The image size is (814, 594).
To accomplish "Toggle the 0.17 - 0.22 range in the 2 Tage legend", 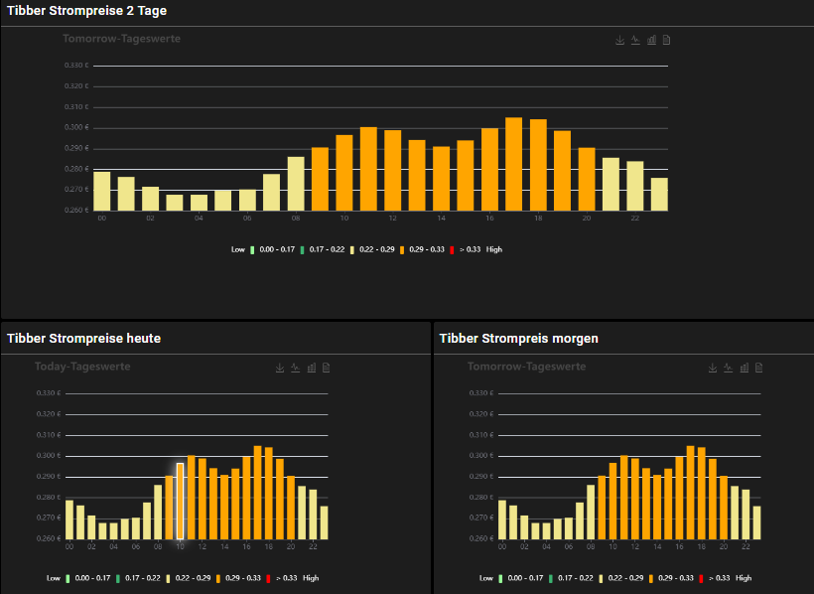I will coord(323,250).
